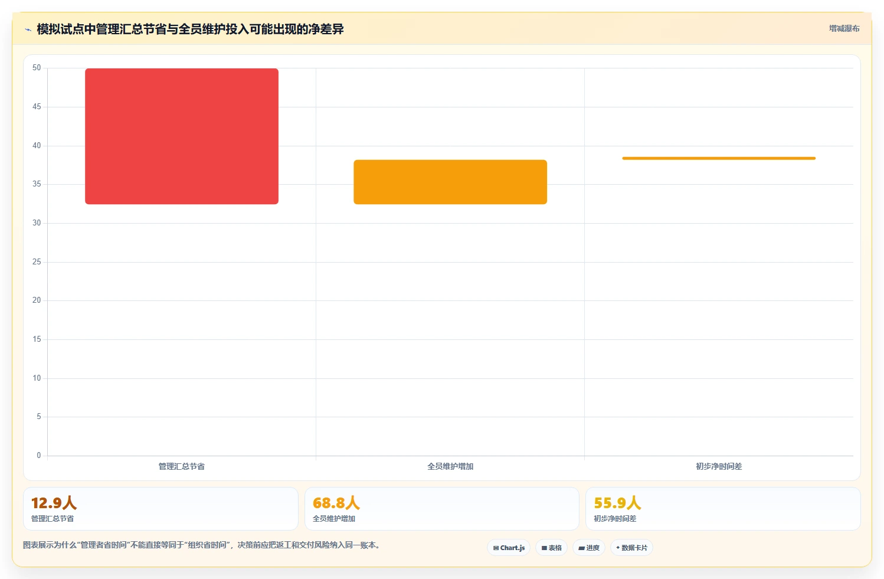Viewport: 884px width, 579px height.
Task: Click the 管理汇总节省 x-axis label
Action: coord(182,466)
